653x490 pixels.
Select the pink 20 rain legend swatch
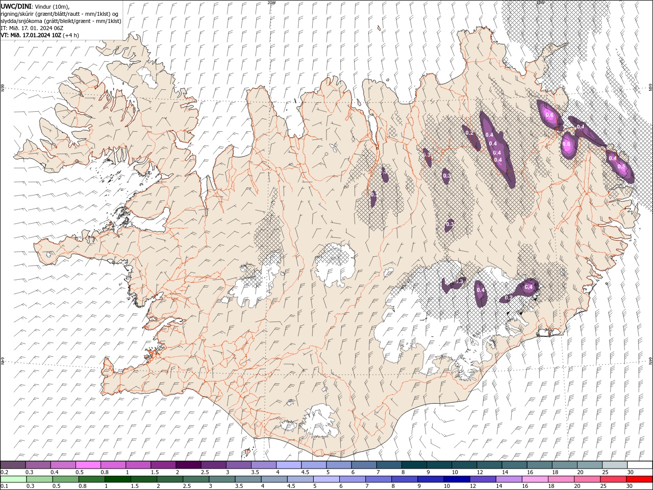point(586,479)
